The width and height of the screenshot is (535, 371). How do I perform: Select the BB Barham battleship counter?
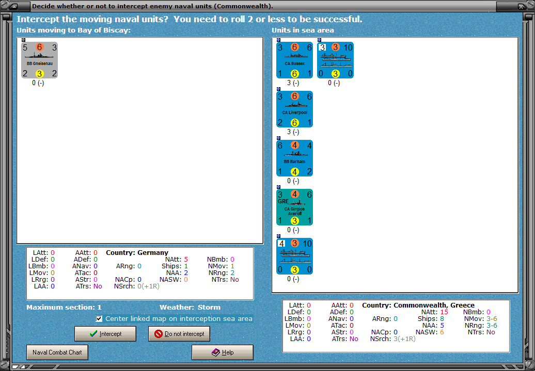294,158
